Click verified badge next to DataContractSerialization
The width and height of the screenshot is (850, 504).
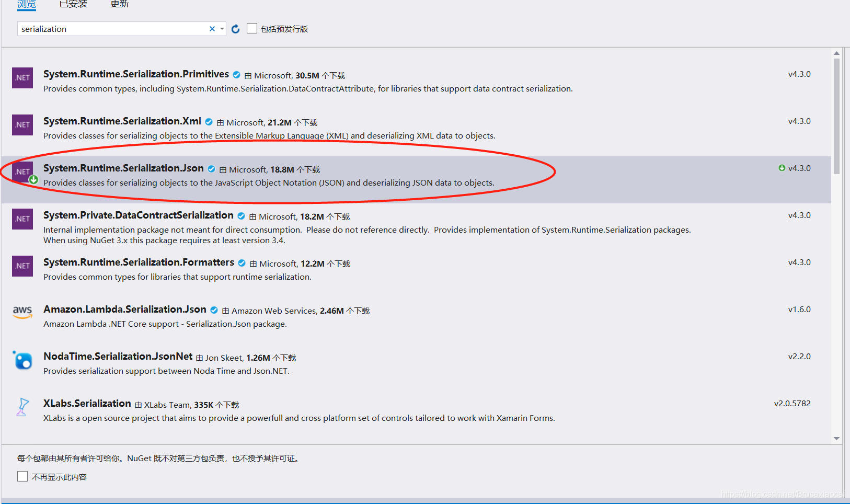coord(242,216)
